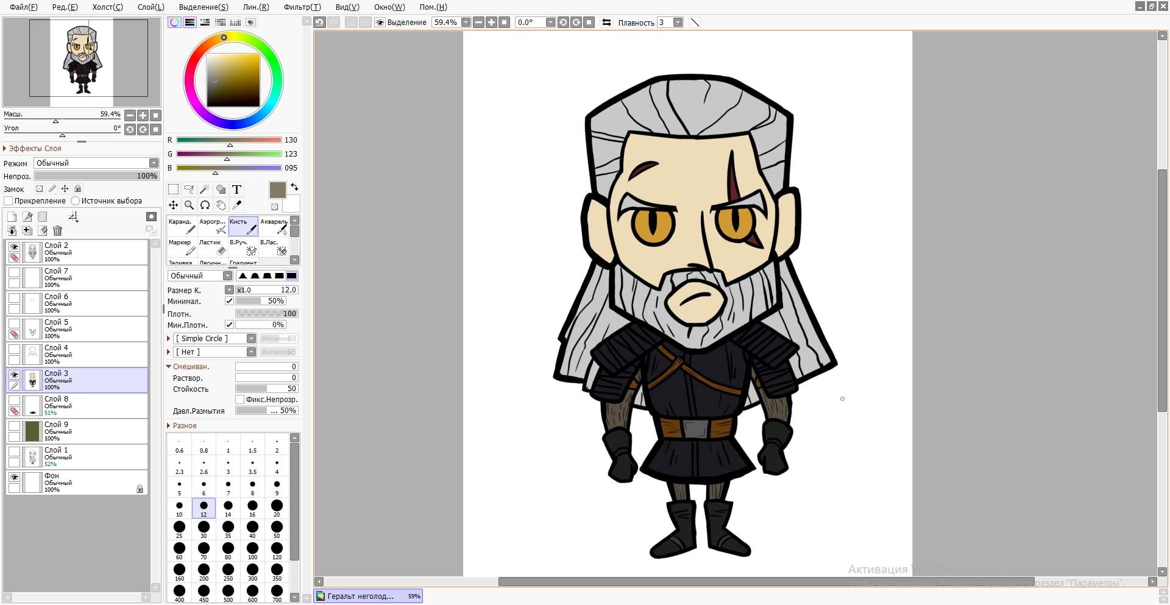This screenshot has width=1170, height=605.
Task: Select the Источник выбора radio button
Action: click(76, 200)
